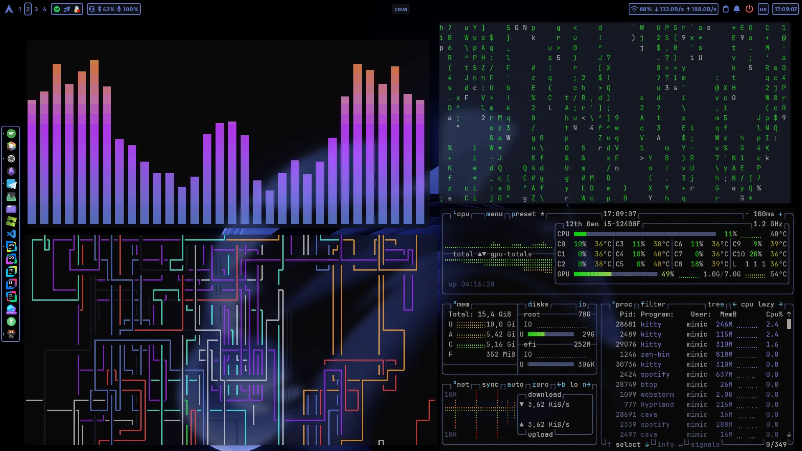The image size is (802, 451).
Task: Click the microphone 100% volume indicator
Action: point(127,9)
